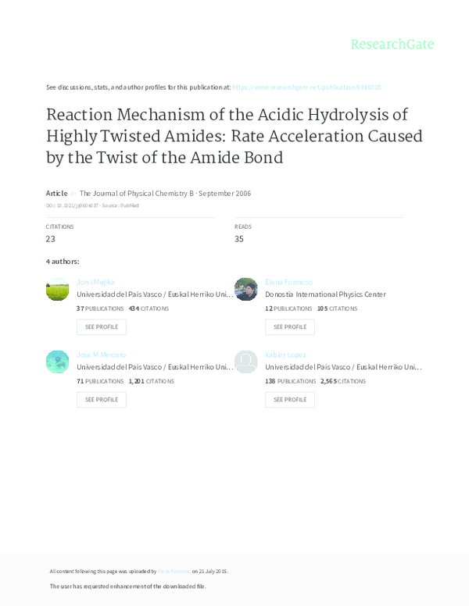Click See Profile button for Xabier Lopez
Viewport: 469px width, 606px height.
tap(290, 399)
